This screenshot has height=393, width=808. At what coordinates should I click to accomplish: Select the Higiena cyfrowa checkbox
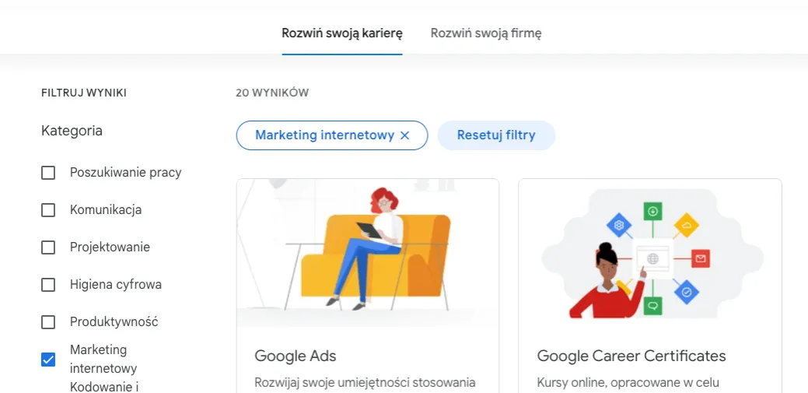coord(48,285)
